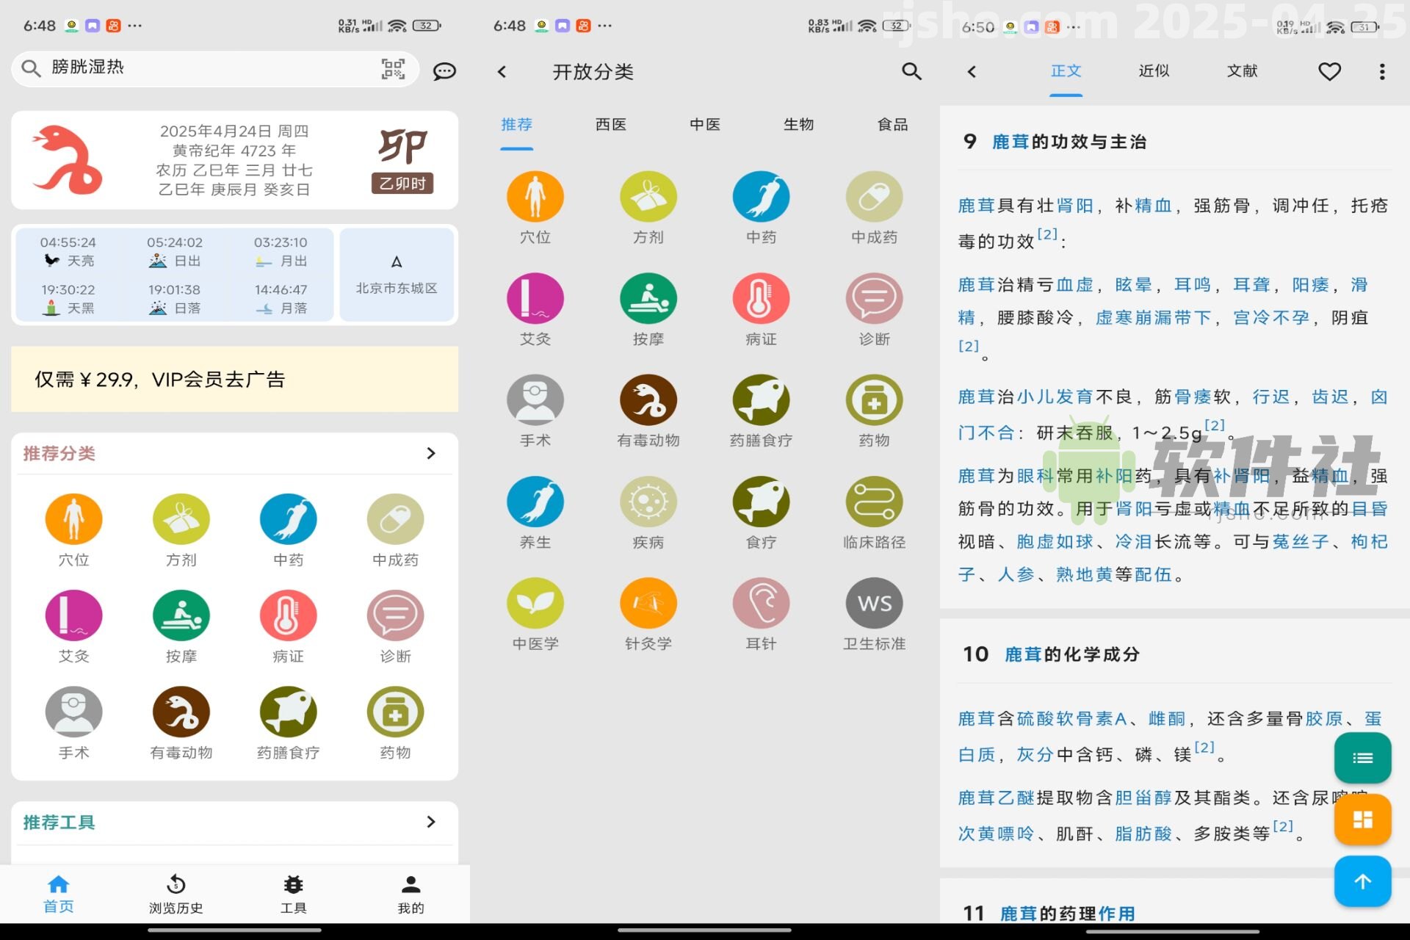The height and width of the screenshot is (940, 1410).
Task: Select the 耳针 ear acupuncture icon
Action: 761,604
